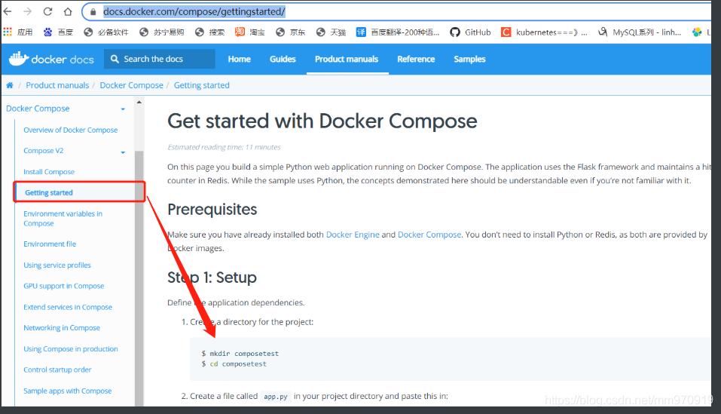The height and width of the screenshot is (414, 721).
Task: Collapse the Docker Compose sidebar section
Action: [x=123, y=109]
